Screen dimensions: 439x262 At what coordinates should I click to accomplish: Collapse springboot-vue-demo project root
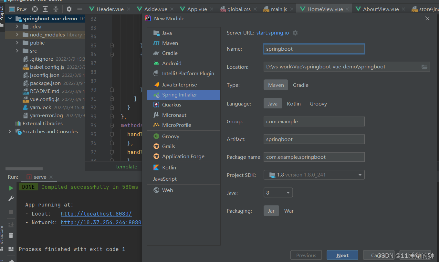(x=10, y=19)
